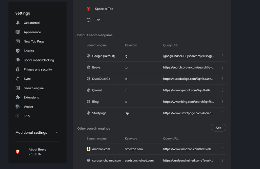Click the globe icon beside Google (Default)
Image resolution: width=260 pixels, height=169 pixels.
[88, 56]
